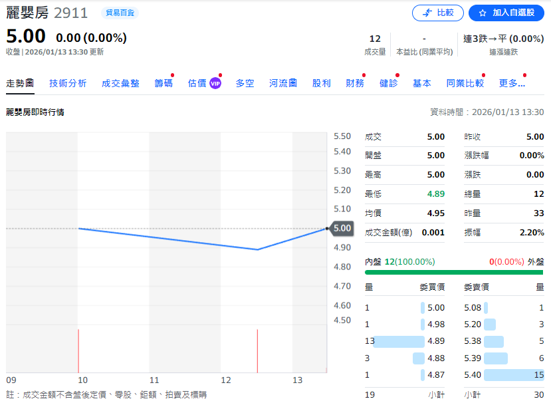Select the 基本 tab
This screenshot has height=403, width=551.
(422, 83)
